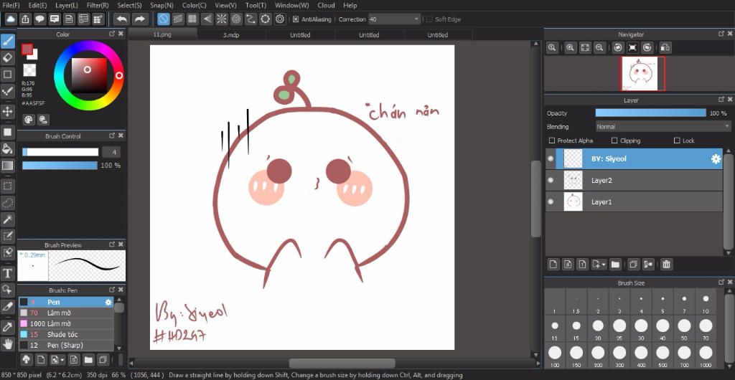Enable the concentric circle snap guide
Screen dimensions: 735x380
pos(236,19)
